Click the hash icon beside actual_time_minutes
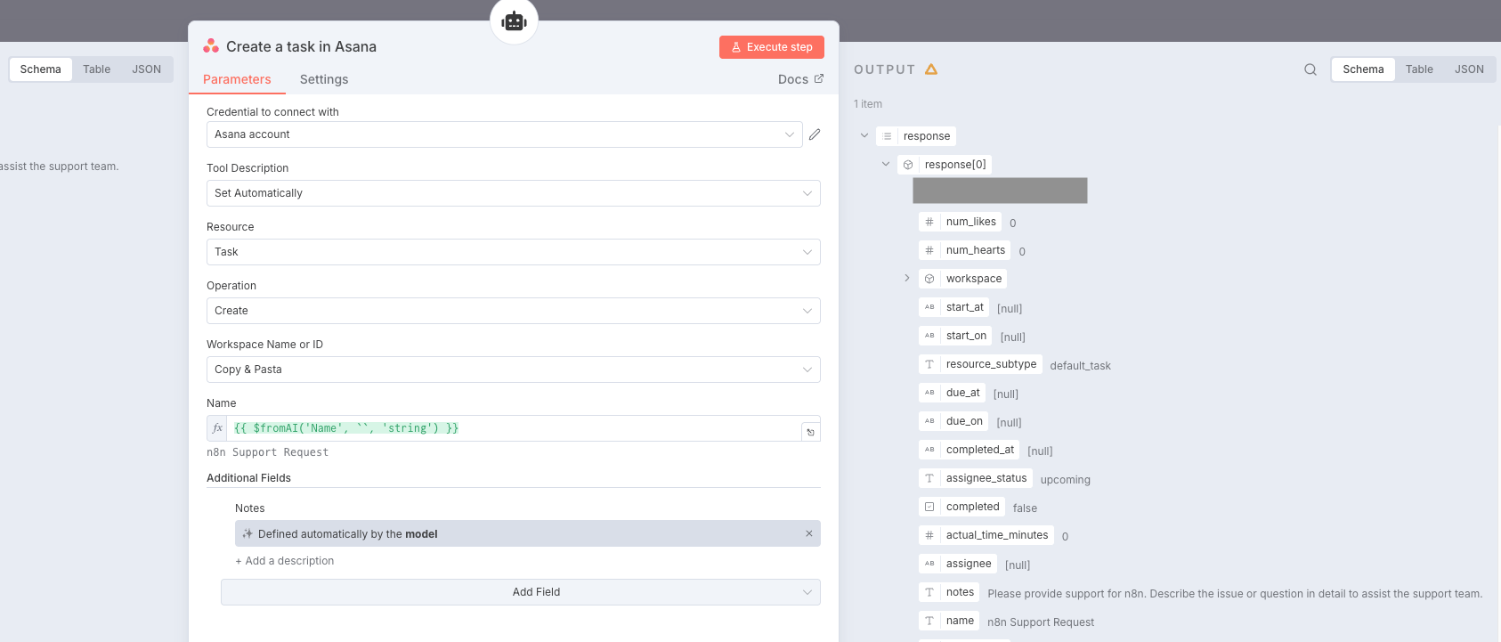The height and width of the screenshot is (642, 1501). click(x=929, y=535)
